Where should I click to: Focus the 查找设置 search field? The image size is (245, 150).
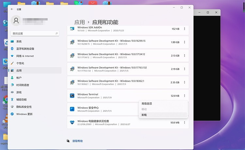[x=35, y=33]
